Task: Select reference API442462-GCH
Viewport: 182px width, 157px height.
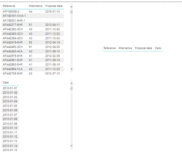Action: (13, 47)
